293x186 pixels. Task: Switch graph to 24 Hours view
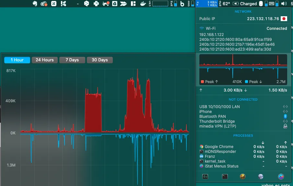click(x=45, y=60)
